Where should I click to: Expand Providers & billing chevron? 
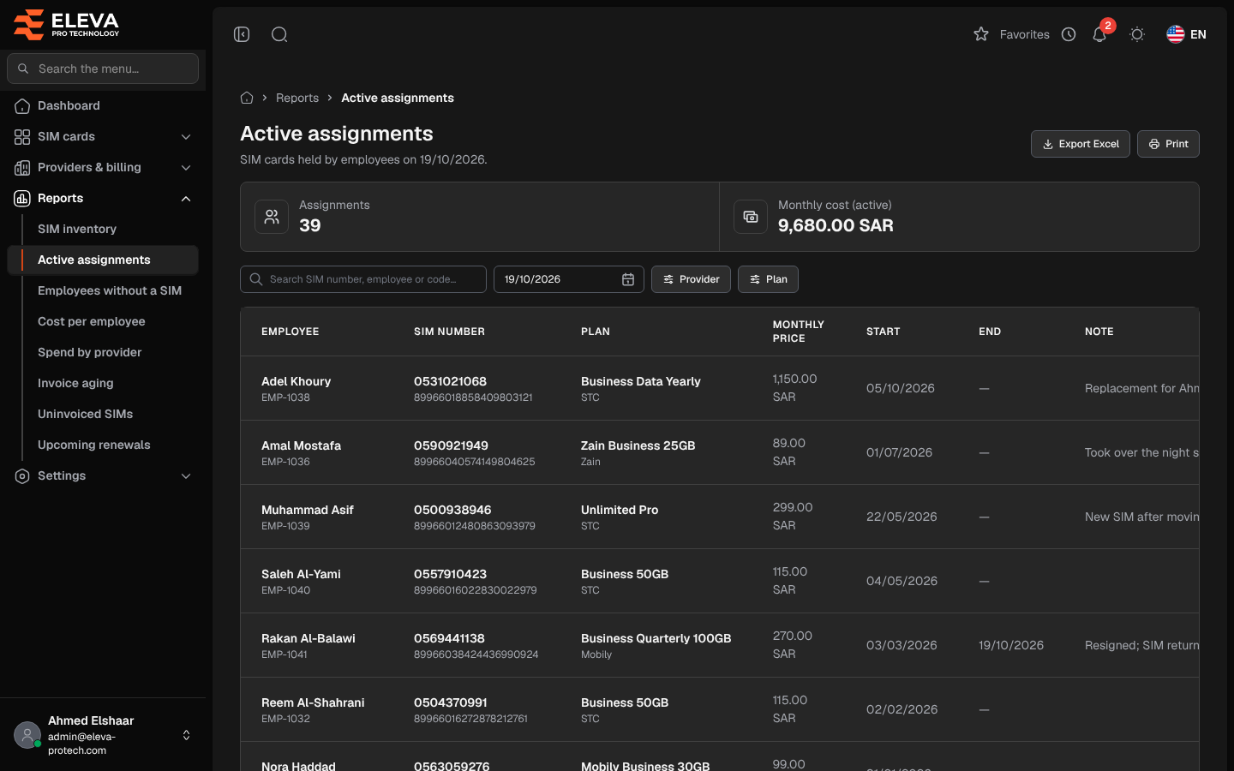click(186, 168)
